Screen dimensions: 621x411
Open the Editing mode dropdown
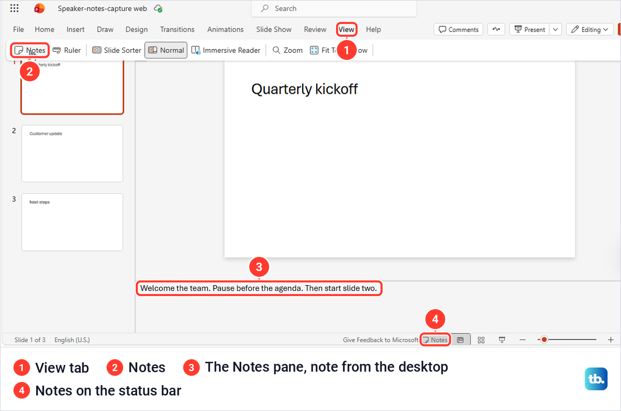coord(590,30)
